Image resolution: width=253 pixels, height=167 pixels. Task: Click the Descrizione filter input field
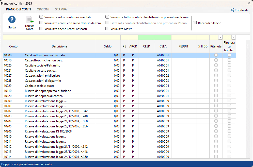pos(59,37)
